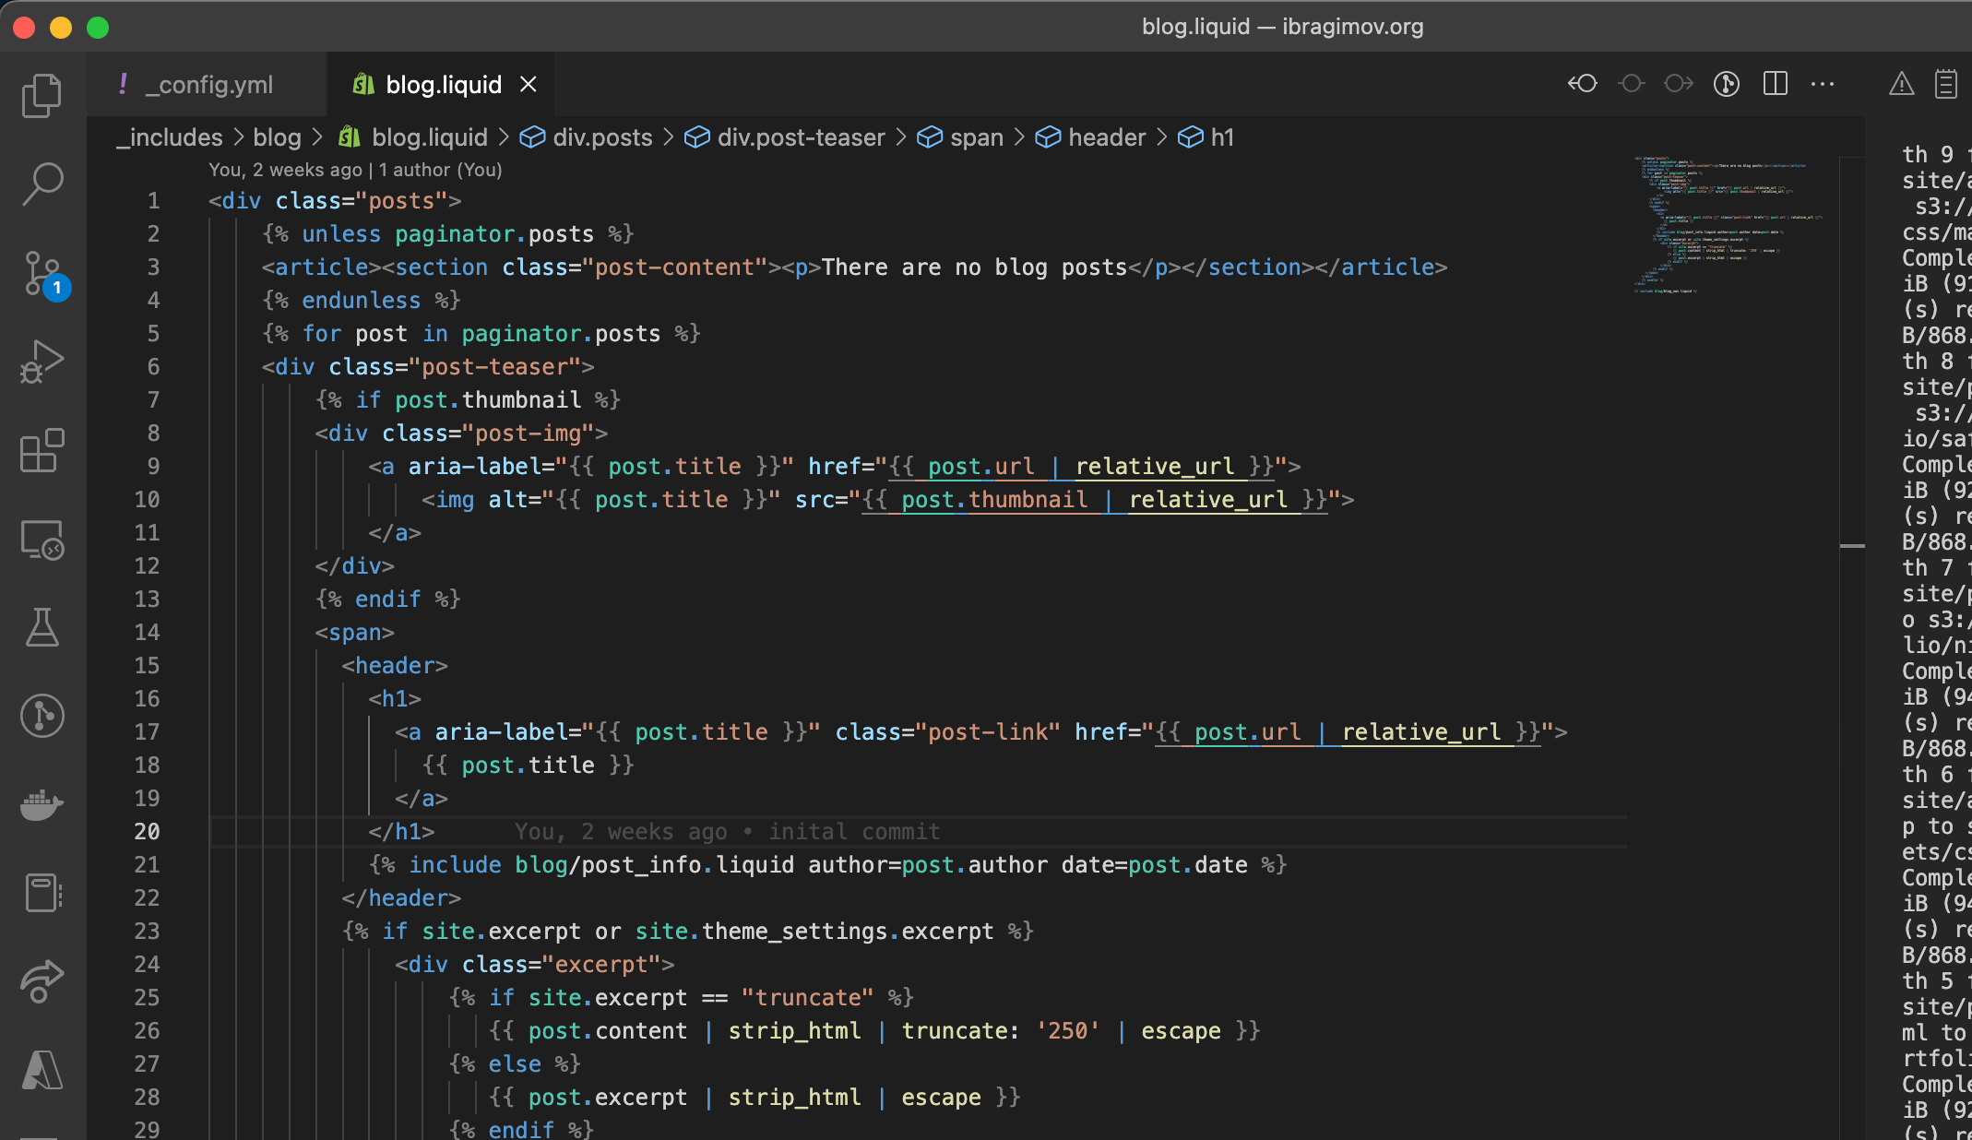Open the Testing flask icon

(42, 627)
